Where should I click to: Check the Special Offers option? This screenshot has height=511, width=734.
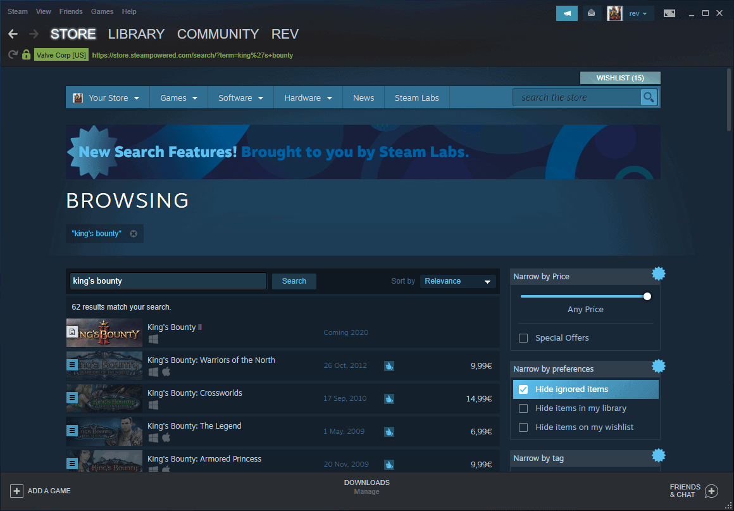[523, 338]
